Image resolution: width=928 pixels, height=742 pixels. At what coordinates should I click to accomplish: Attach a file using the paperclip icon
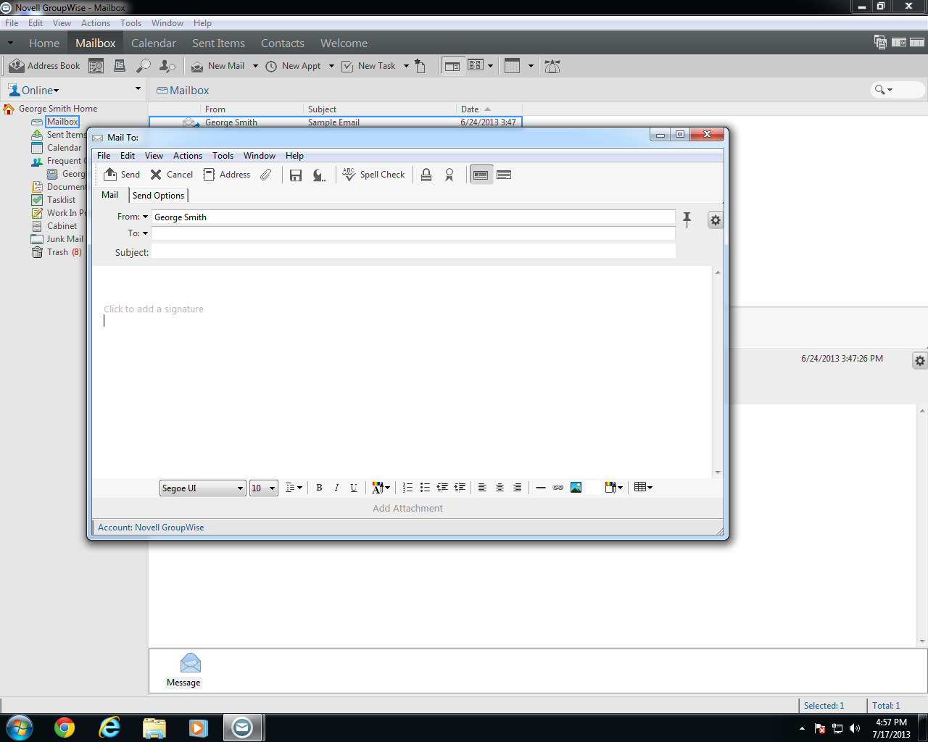pos(266,175)
